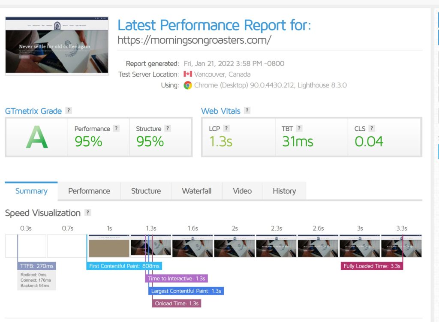The width and height of the screenshot is (439, 322).
Task: Click the Latest Performance Report for heading
Action: coord(214,25)
